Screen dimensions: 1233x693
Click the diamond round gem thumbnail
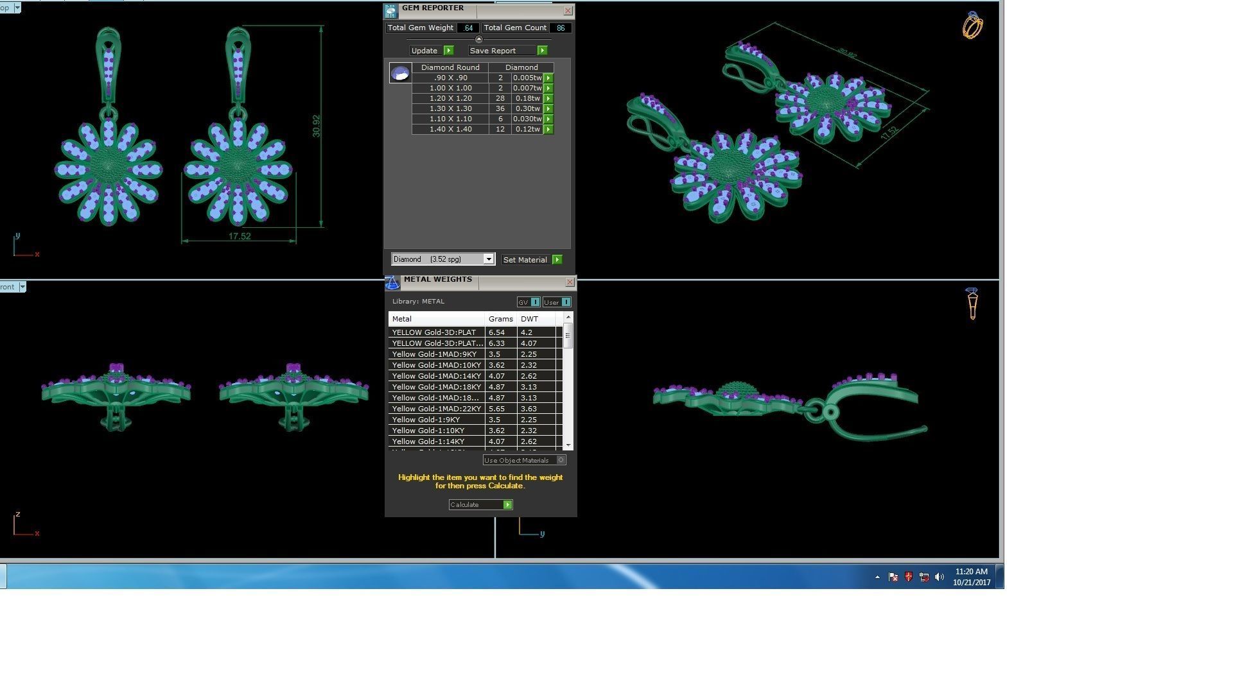click(400, 73)
